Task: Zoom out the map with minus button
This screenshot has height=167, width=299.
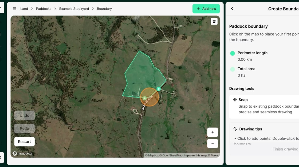Action: [213, 143]
